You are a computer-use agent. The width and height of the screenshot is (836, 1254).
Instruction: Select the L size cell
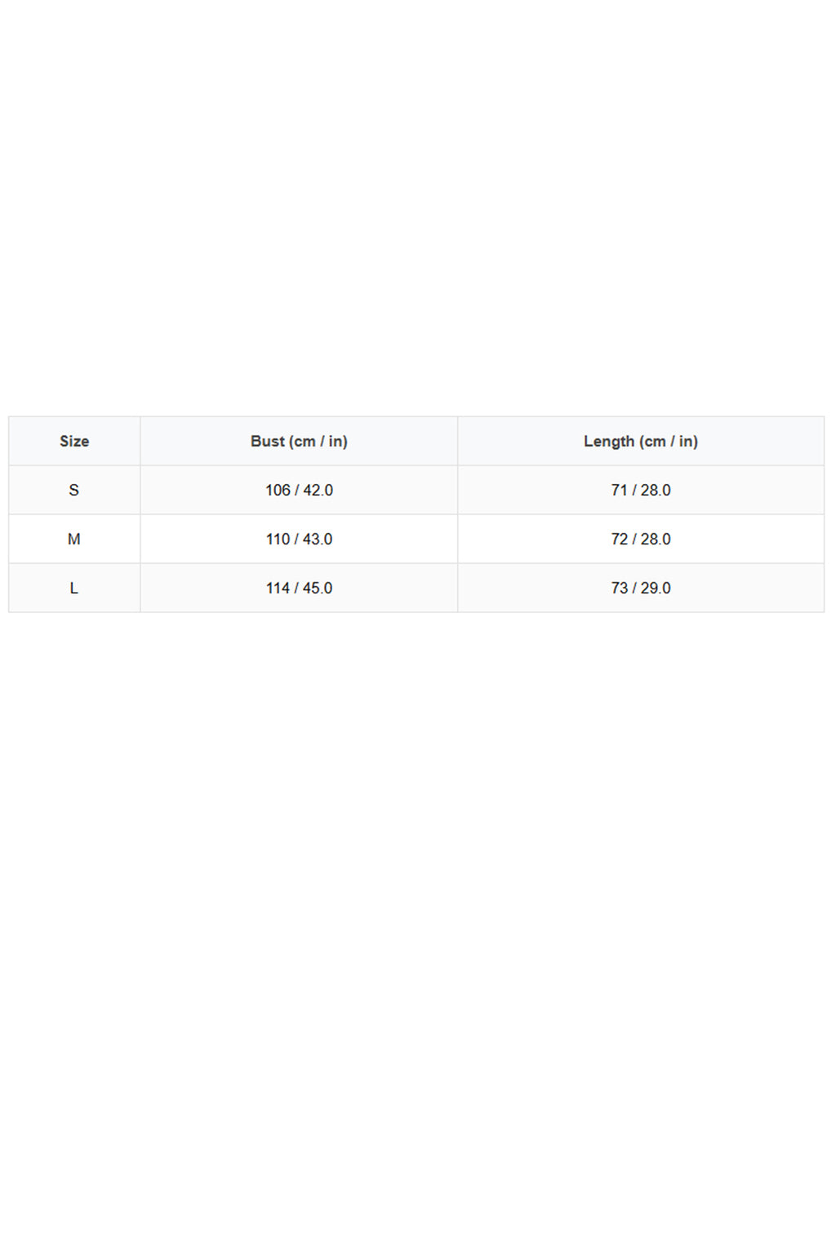(74, 588)
